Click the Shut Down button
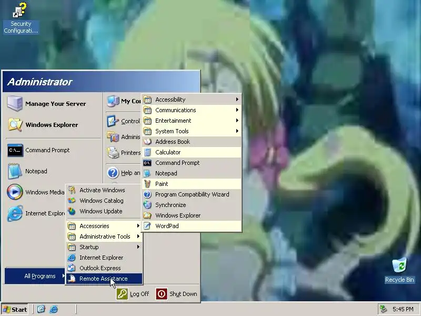 176,294
